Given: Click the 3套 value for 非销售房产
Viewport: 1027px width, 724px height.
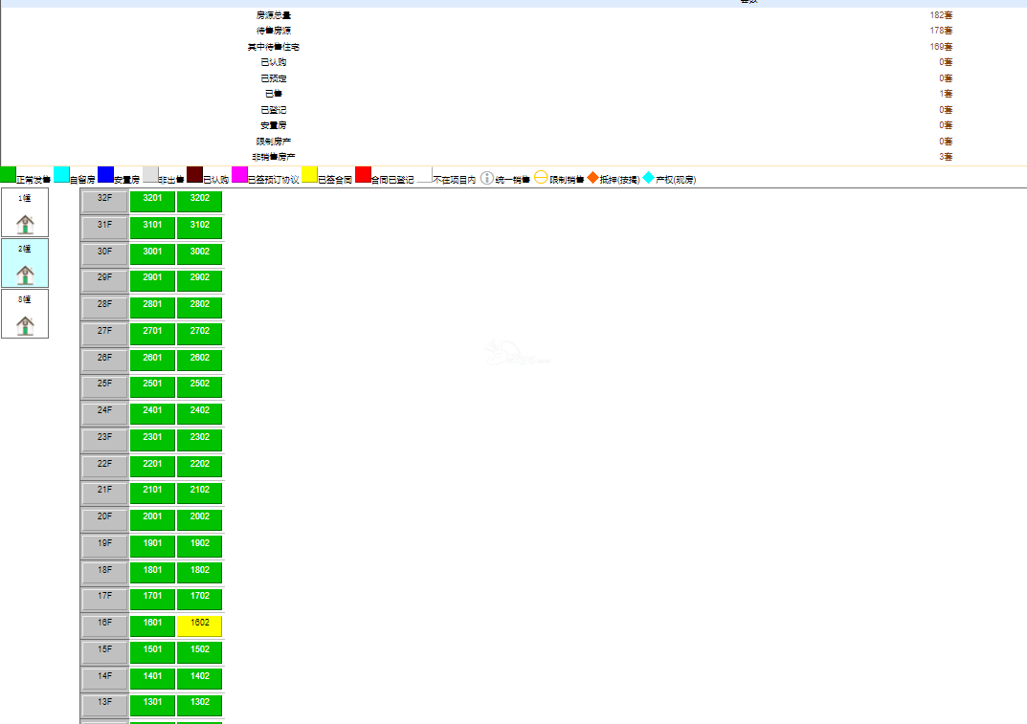Looking at the screenshot, I should pyautogui.click(x=946, y=157).
